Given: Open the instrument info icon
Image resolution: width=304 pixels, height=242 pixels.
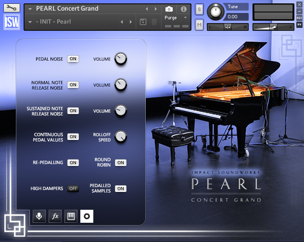Looking at the screenshot, I should (184, 9).
